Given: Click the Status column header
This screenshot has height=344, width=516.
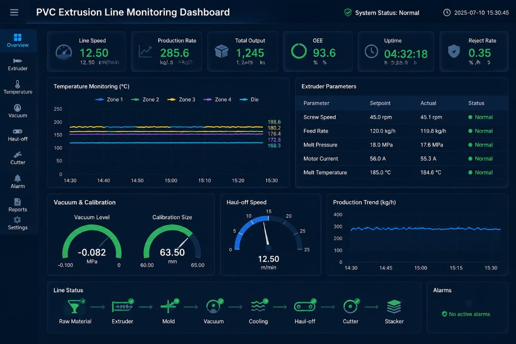Looking at the screenshot, I should click(476, 103).
